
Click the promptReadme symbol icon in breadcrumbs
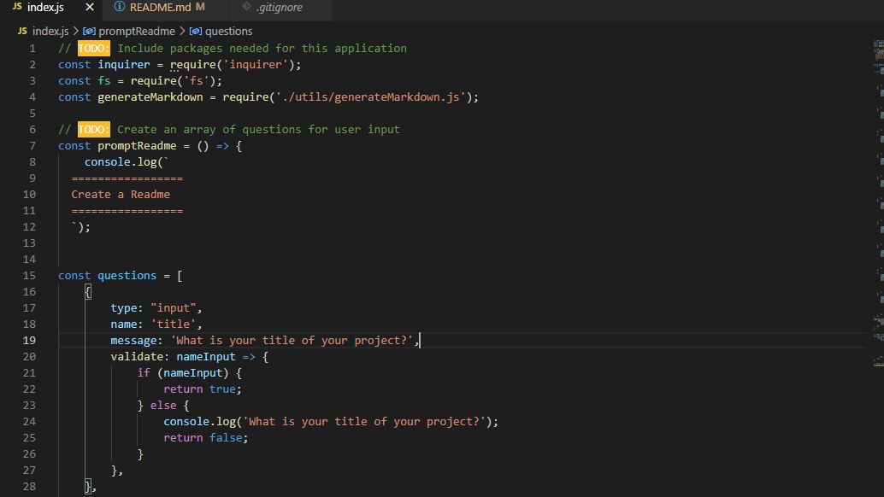90,31
